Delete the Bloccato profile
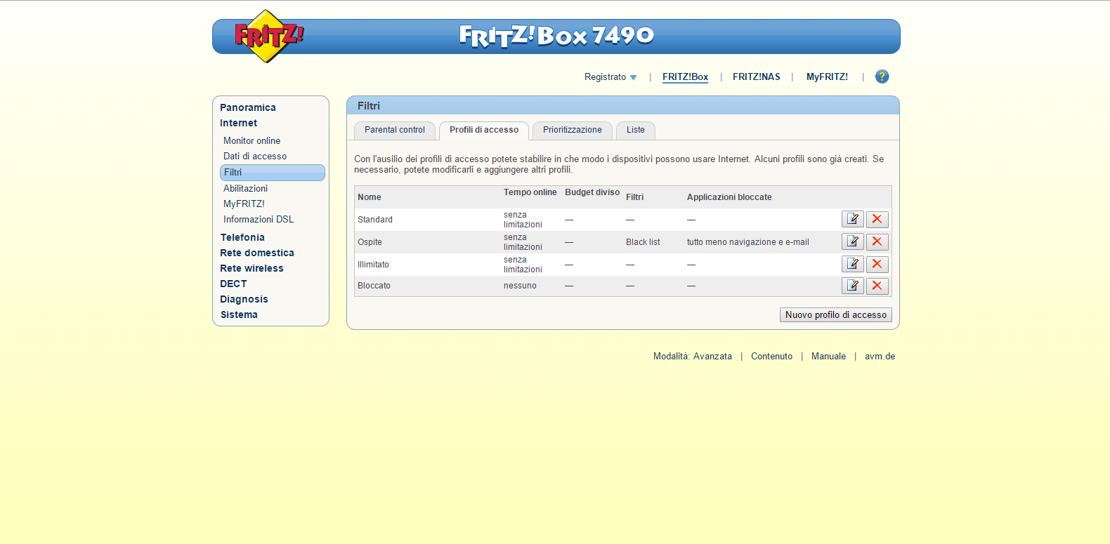Image resolution: width=1110 pixels, height=544 pixels. [x=877, y=286]
